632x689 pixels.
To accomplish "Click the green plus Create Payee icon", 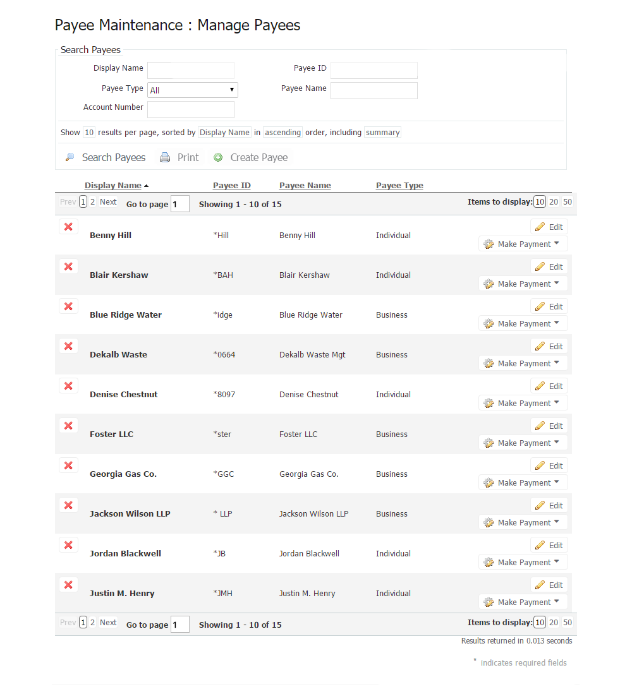I will [218, 158].
